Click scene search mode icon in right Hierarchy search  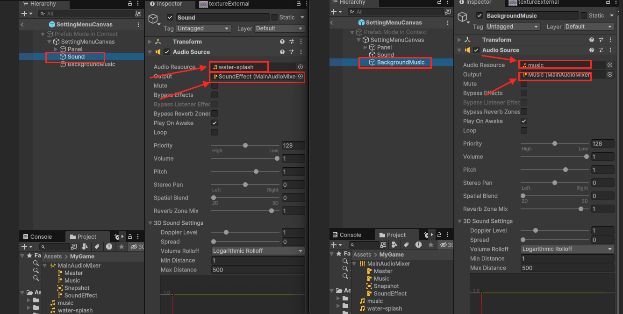click(x=447, y=12)
